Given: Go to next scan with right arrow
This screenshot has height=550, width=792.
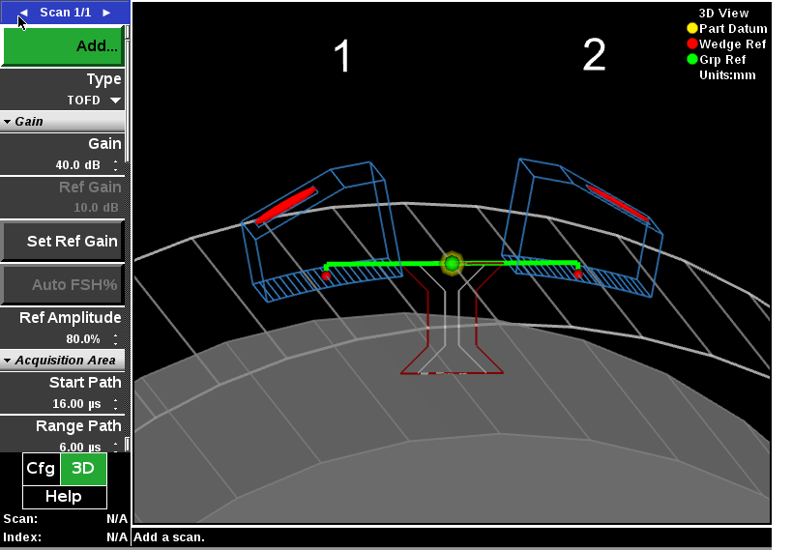Looking at the screenshot, I should coord(106,13).
